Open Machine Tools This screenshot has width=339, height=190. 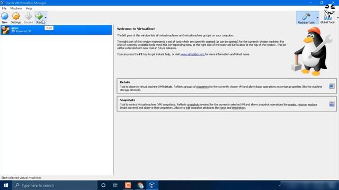tap(306, 17)
